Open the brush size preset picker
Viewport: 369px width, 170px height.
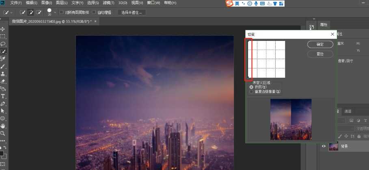50,12
